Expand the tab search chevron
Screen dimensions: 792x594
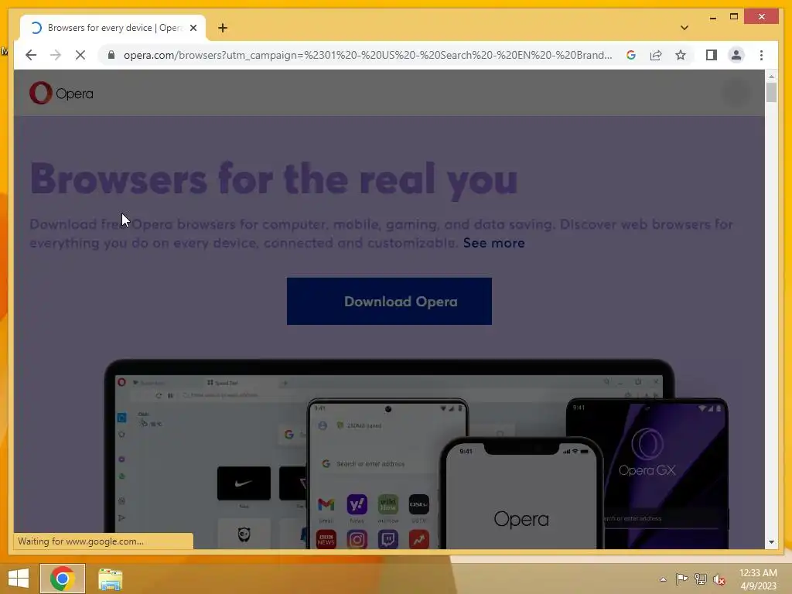click(x=684, y=28)
